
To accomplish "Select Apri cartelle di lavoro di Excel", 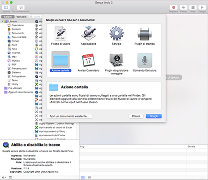I will pos(55,128).
